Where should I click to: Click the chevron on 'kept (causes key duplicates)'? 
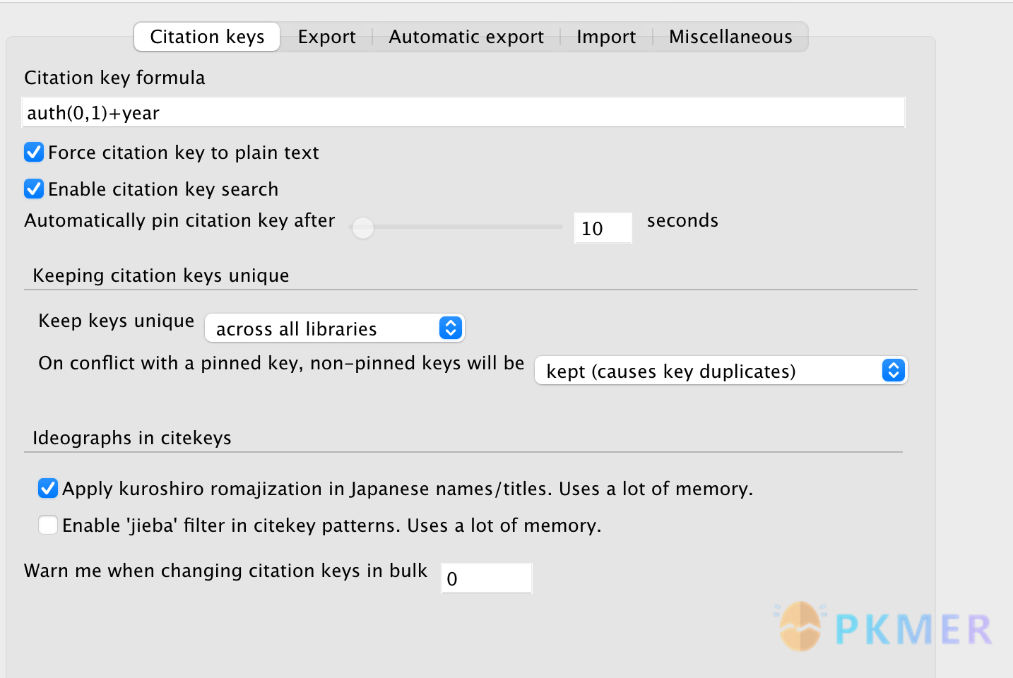coord(893,370)
